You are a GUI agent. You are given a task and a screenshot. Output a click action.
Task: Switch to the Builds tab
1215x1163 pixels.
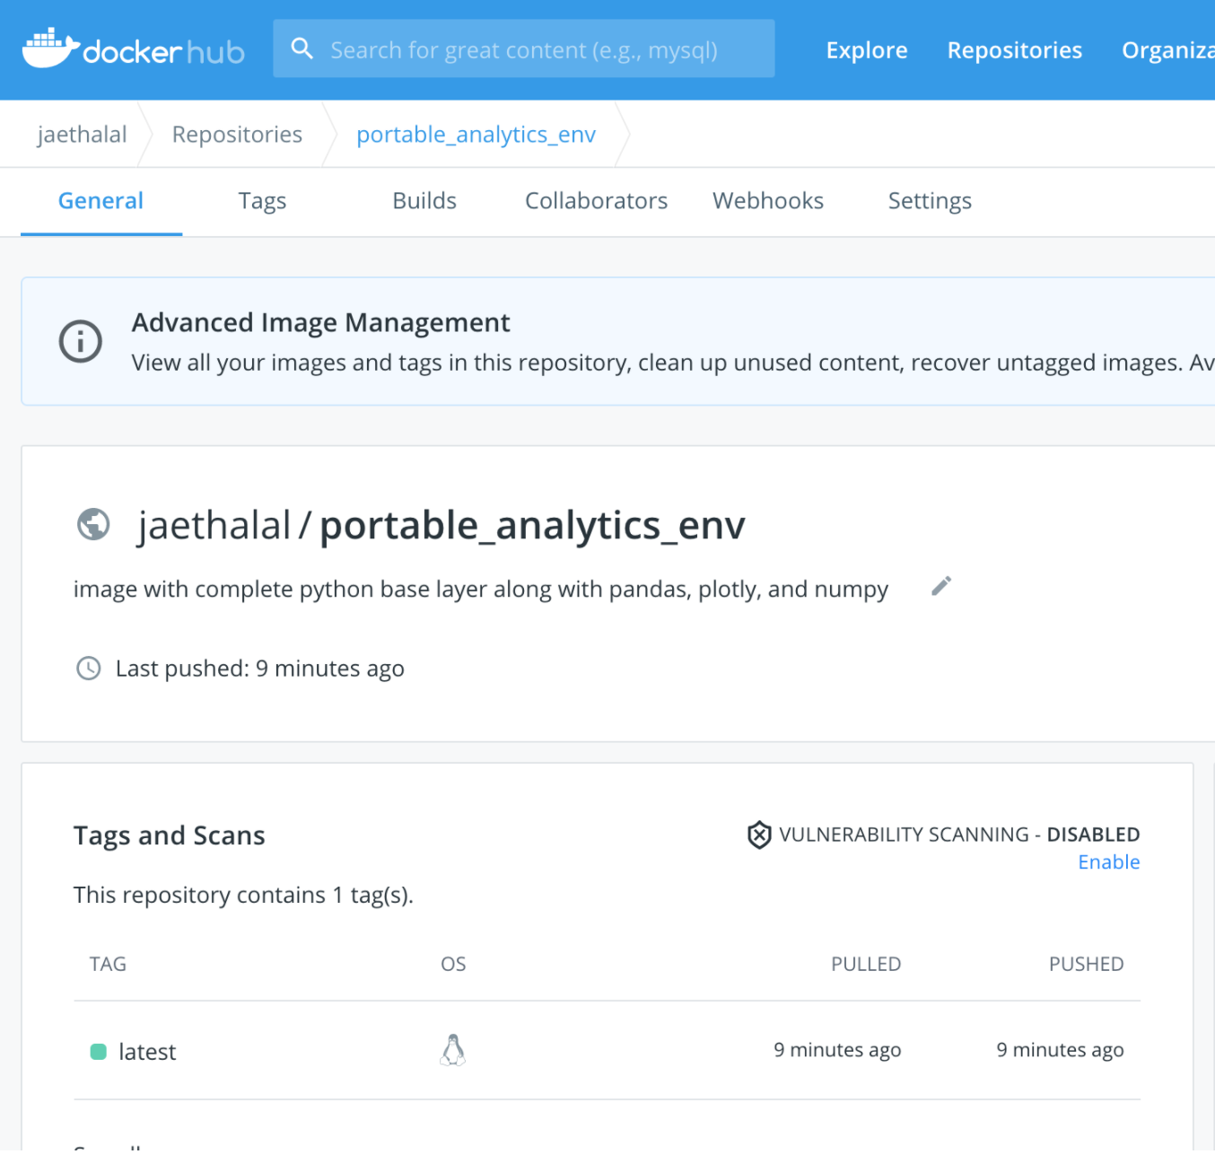(x=424, y=201)
